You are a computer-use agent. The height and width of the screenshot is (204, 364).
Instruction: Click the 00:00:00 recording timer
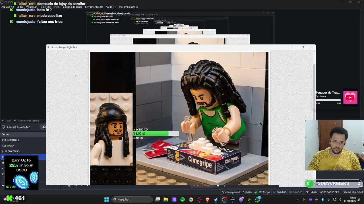point(295,192)
